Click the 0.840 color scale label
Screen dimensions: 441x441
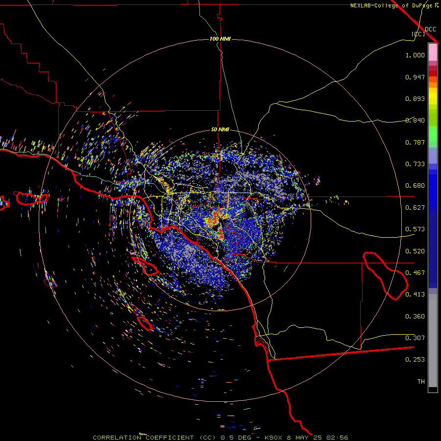pyautogui.click(x=415, y=121)
